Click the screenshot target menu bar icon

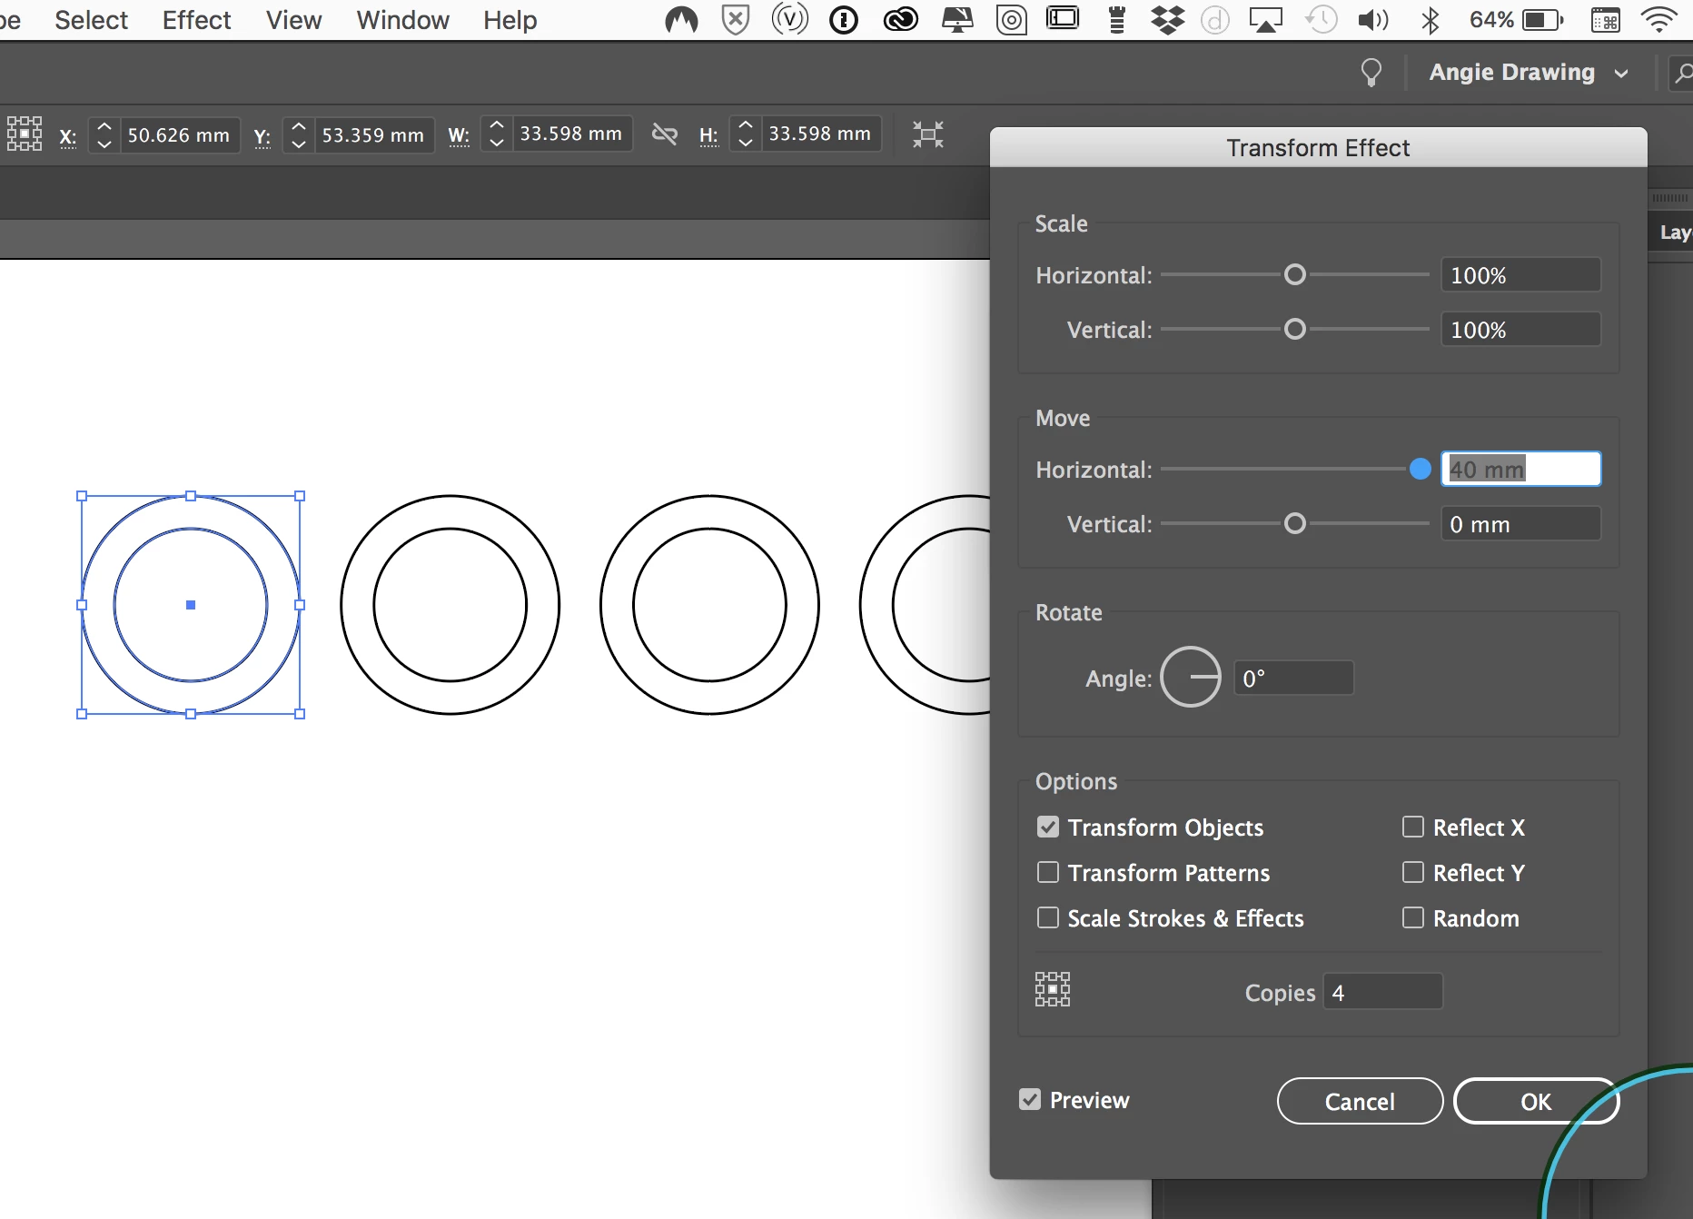[1011, 19]
